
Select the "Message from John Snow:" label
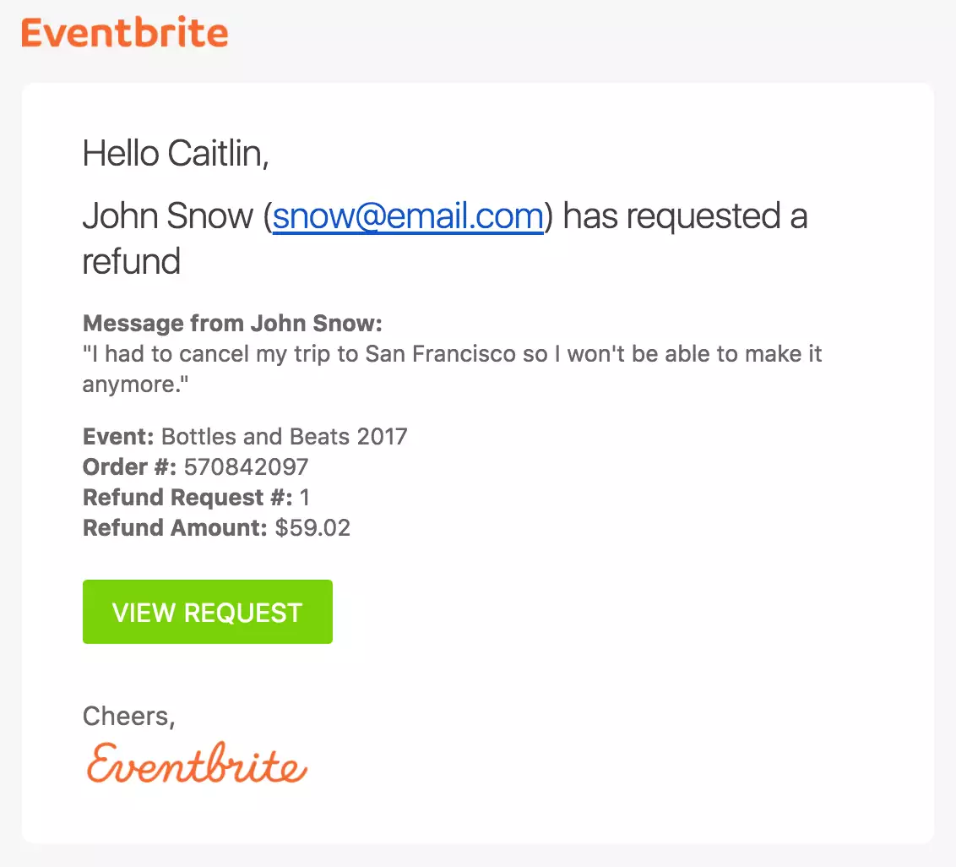coord(232,324)
